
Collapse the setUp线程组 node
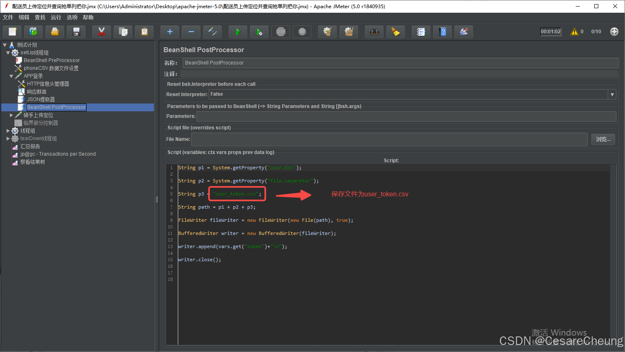[x=8, y=53]
